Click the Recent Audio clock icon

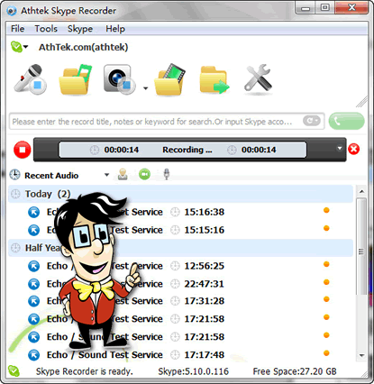14,175
